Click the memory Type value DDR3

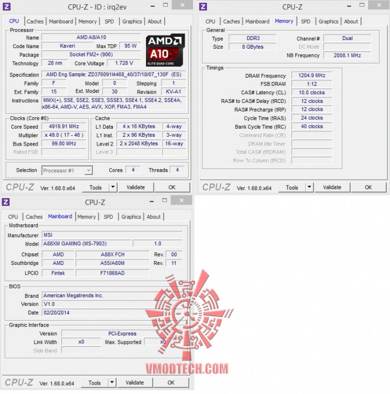coord(253,38)
